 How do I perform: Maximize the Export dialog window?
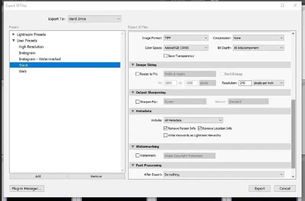click(x=282, y=5)
